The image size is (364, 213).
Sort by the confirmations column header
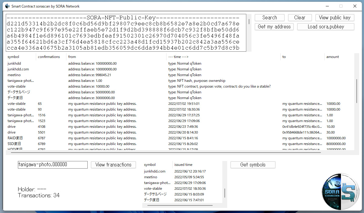pyautogui.click(x=51, y=57)
